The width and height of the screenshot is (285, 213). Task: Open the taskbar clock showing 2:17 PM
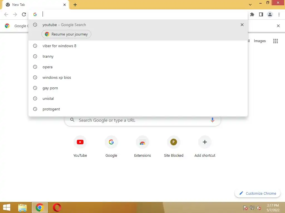[x=273, y=208]
